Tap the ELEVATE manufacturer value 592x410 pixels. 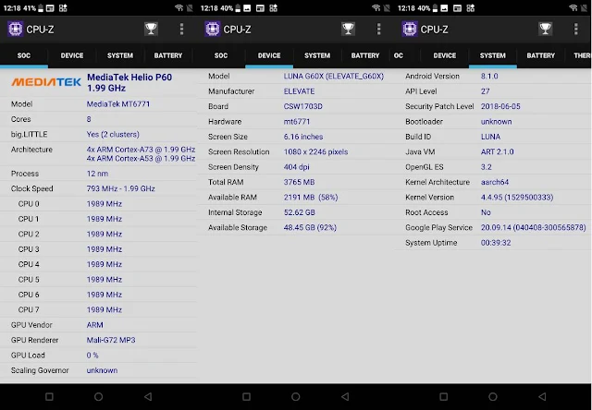tap(299, 91)
